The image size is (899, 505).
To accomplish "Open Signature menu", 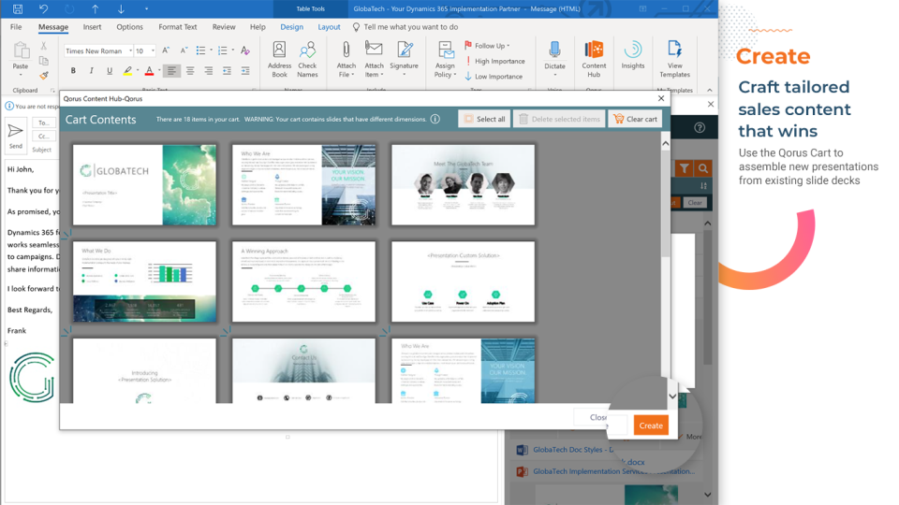I will point(405,59).
